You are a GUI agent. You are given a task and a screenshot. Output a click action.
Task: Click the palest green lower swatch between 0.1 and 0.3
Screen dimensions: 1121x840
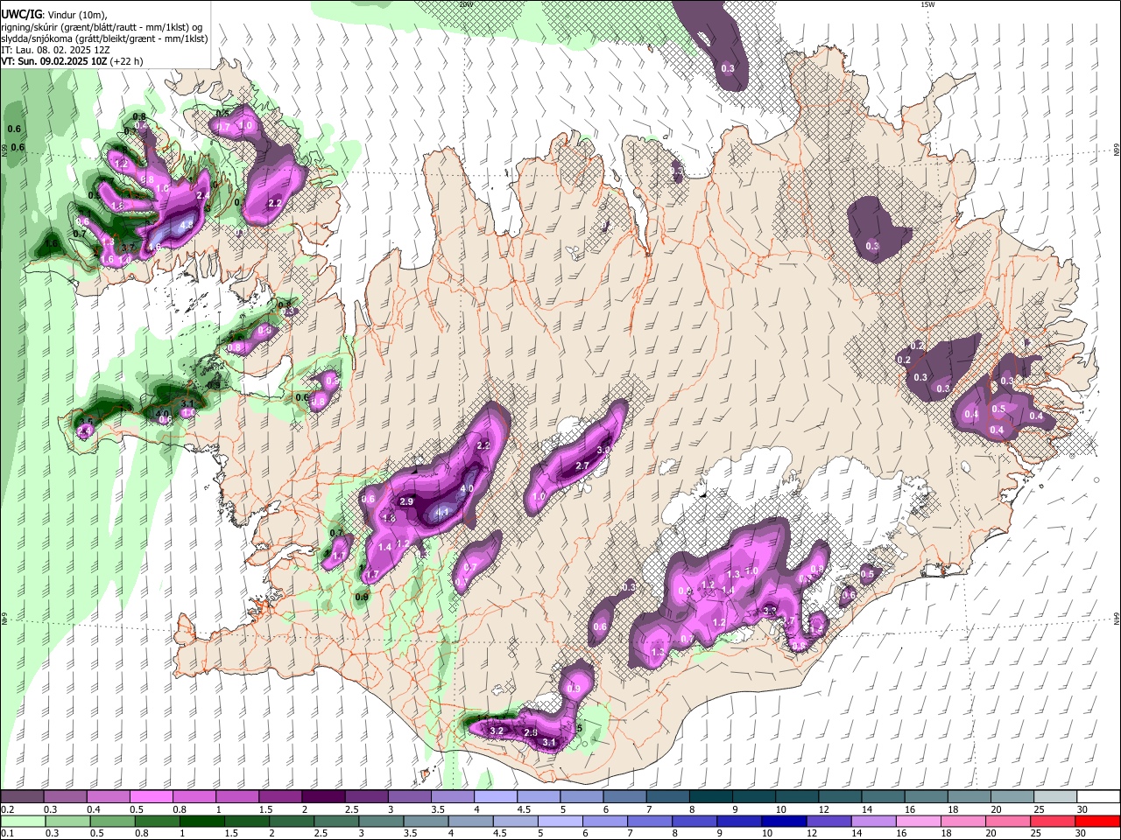22,821
